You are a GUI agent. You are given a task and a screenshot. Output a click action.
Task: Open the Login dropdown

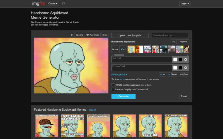[x=185, y=3]
